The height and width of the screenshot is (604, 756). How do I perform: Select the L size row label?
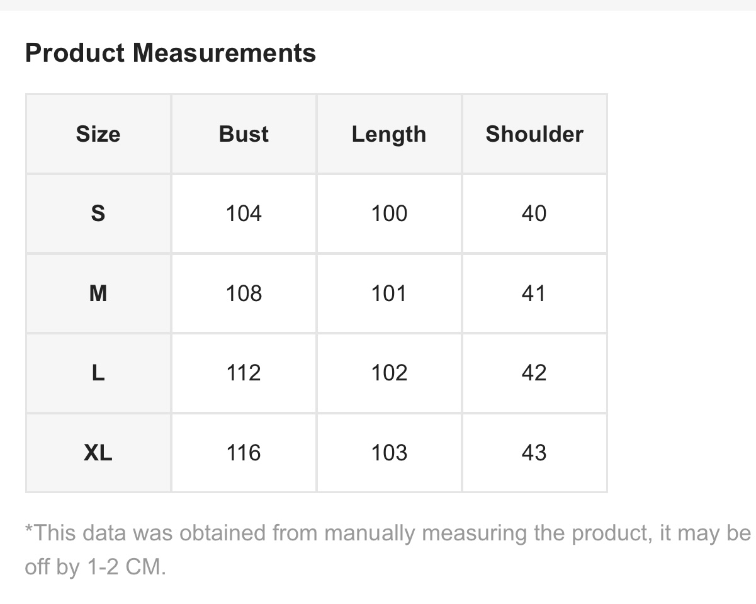(x=98, y=373)
